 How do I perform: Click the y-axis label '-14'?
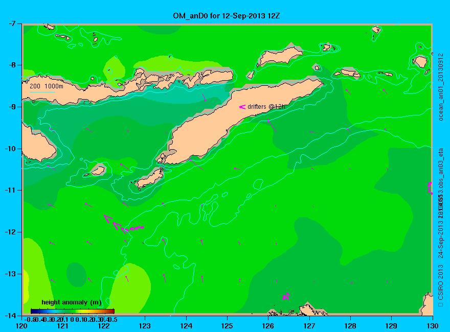coord(10,316)
